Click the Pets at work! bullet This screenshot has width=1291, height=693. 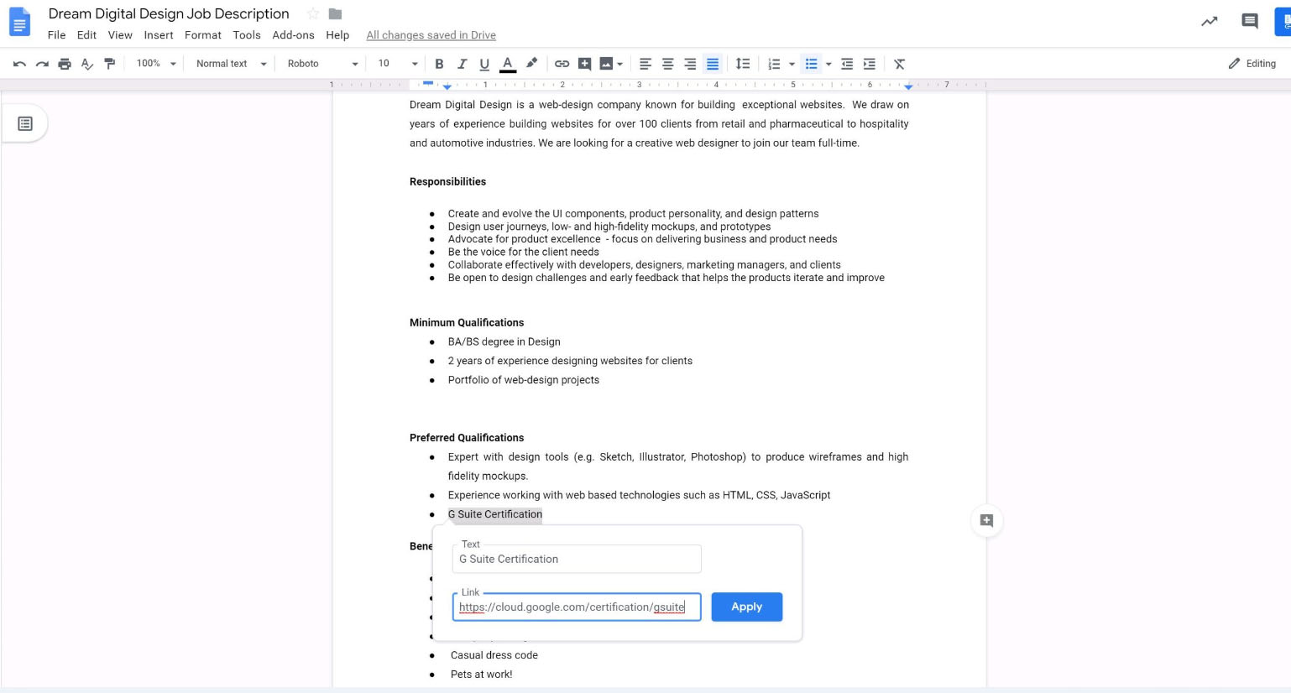481,675
